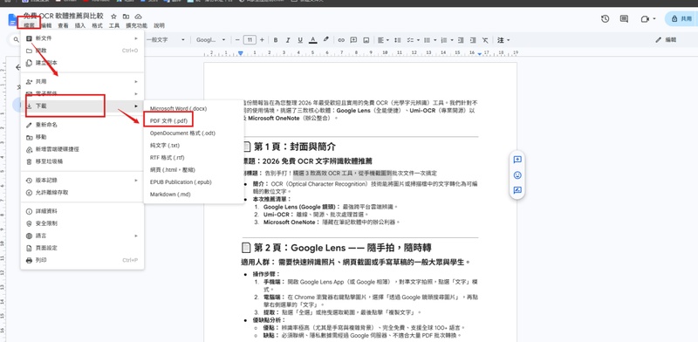Screen dimensions: 698x342
Task: Click the blue 共用 share button
Action: pyautogui.click(x=682, y=18)
